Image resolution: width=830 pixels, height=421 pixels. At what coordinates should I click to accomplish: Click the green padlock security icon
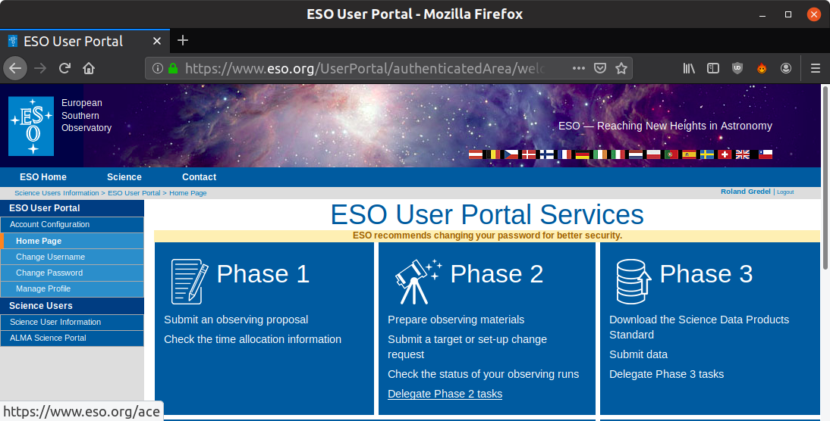point(172,68)
